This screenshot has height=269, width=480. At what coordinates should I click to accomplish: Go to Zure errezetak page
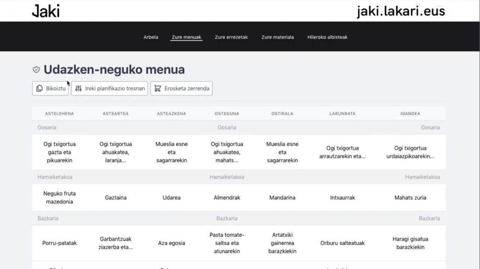coord(231,37)
